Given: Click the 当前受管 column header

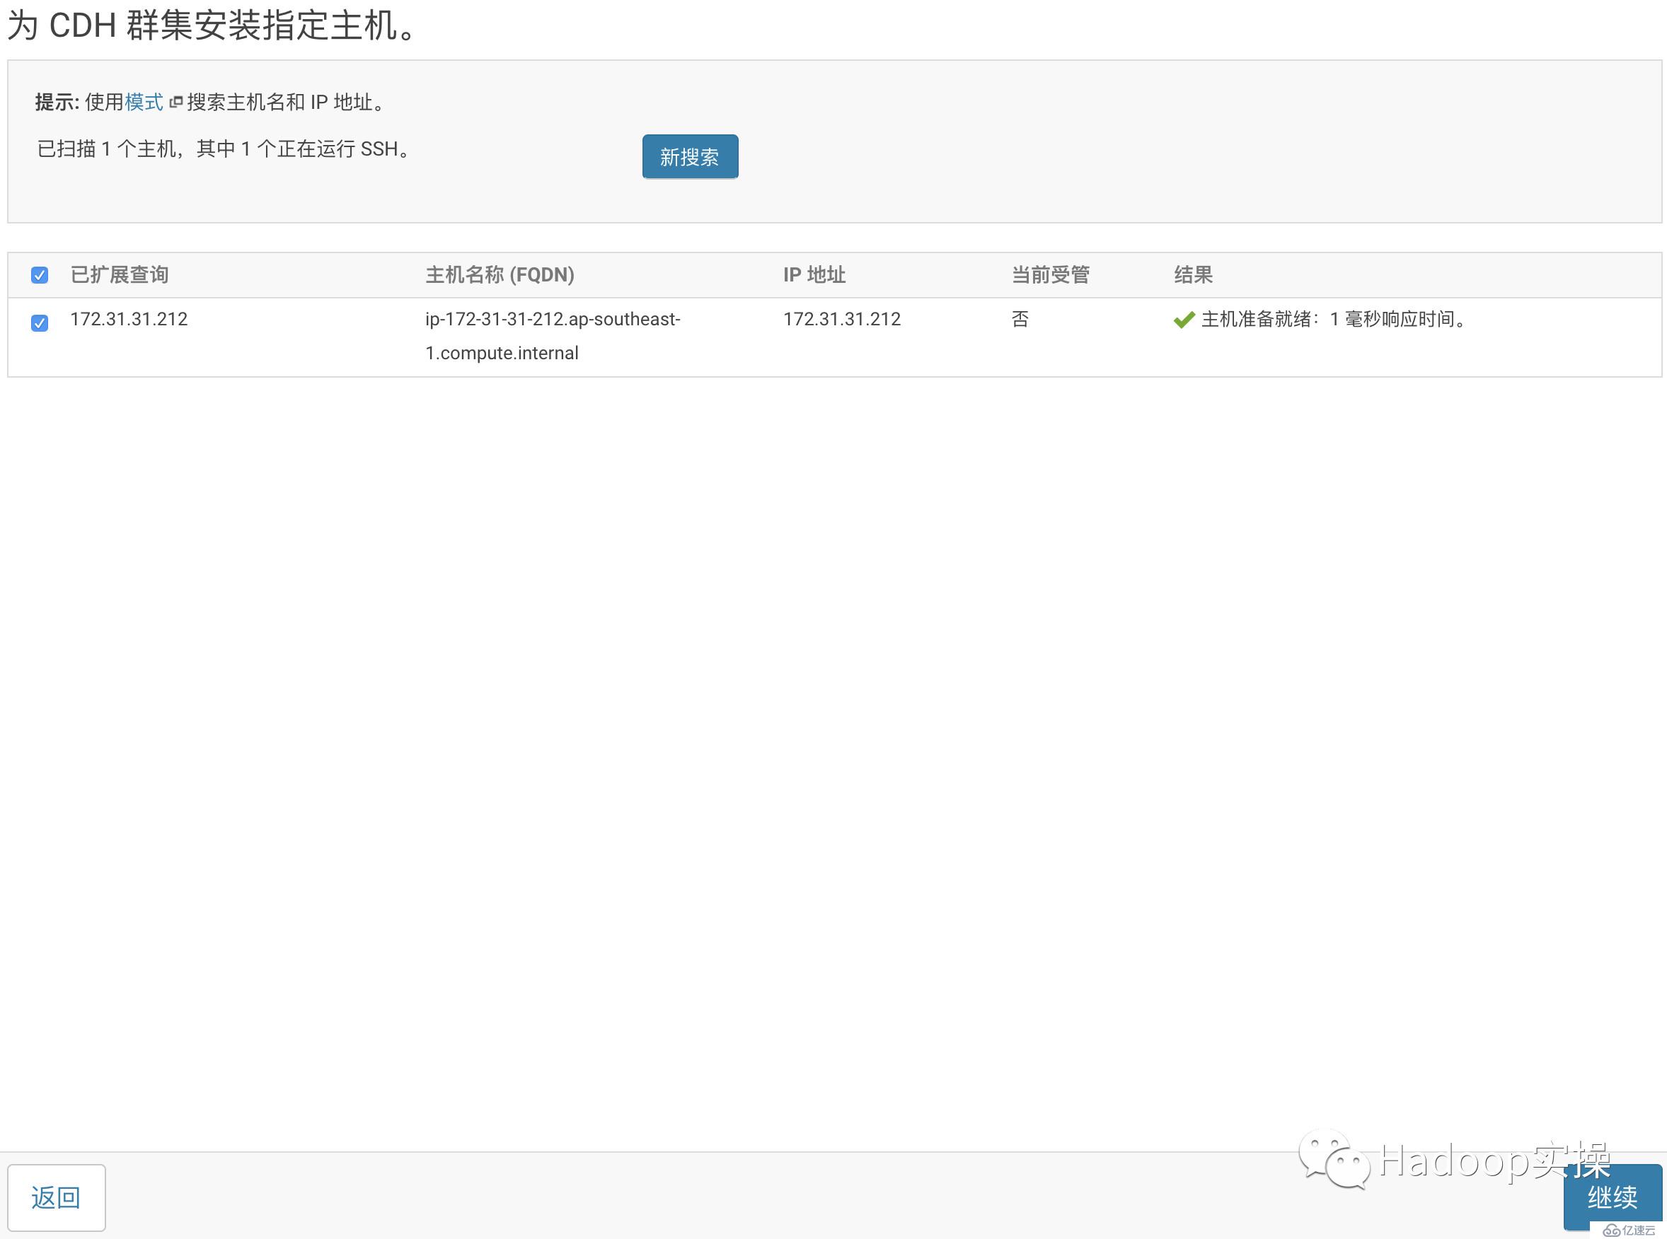Looking at the screenshot, I should tap(1050, 274).
